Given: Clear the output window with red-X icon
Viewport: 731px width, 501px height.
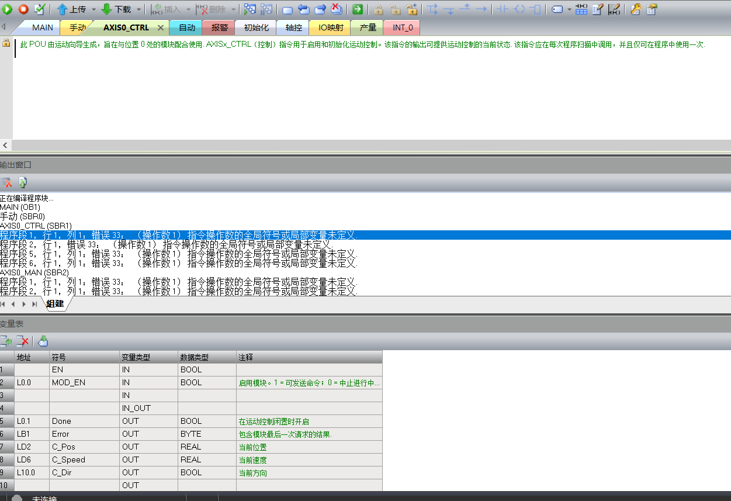Looking at the screenshot, I should (7, 182).
